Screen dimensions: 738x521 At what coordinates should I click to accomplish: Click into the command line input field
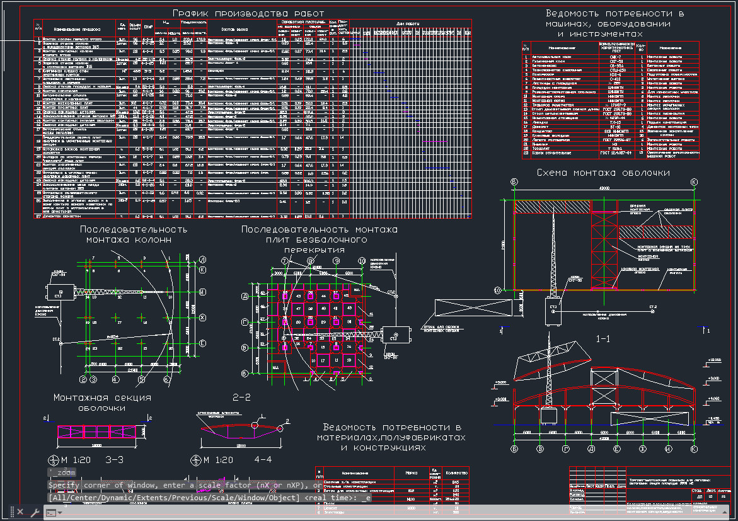coord(378,512)
